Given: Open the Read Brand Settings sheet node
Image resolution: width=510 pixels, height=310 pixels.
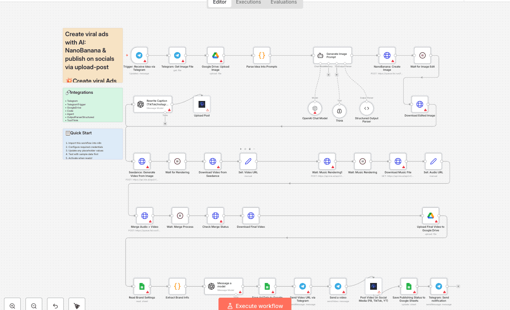Looking at the screenshot, I should point(142,286).
